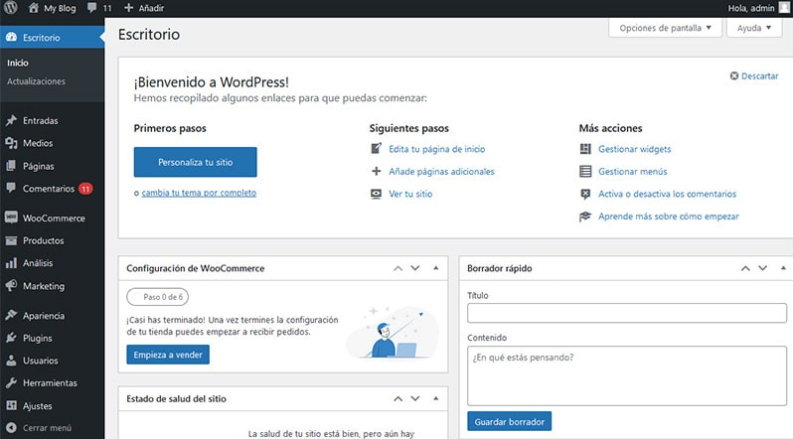The image size is (793, 439).
Task: Click the comments toggle icon beside Activa o desactiva
Action: (585, 194)
